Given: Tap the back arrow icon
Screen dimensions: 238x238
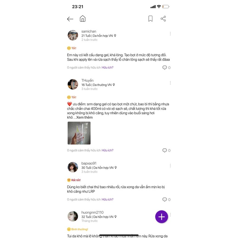Looking at the screenshot, I should (x=70, y=19).
